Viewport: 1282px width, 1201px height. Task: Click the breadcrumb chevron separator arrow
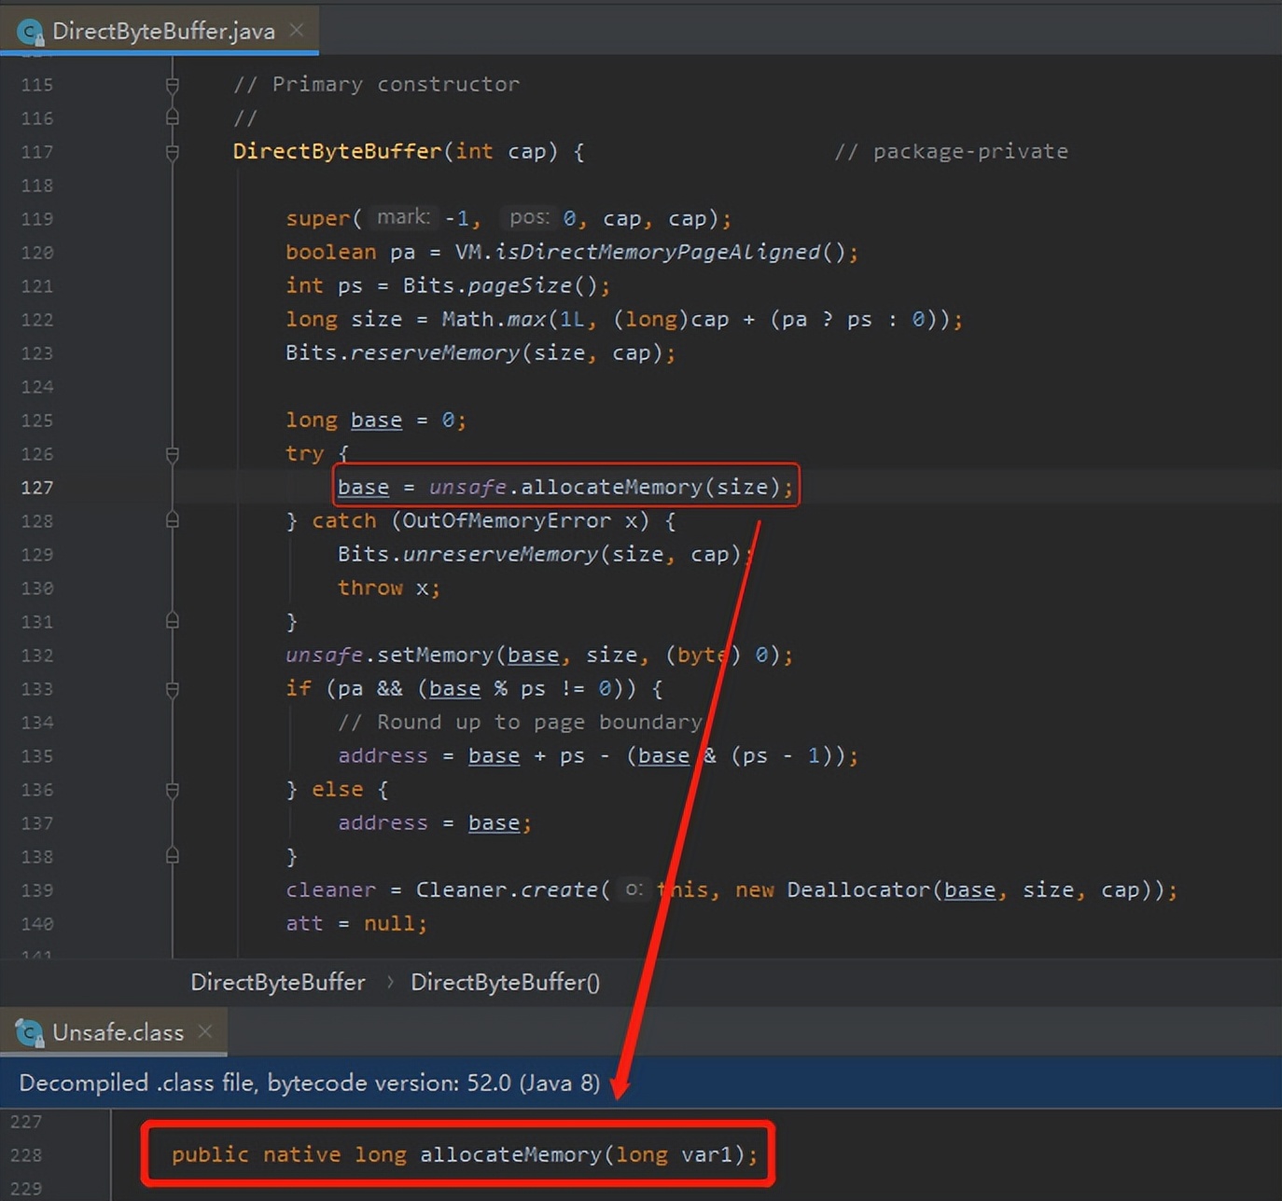click(x=389, y=982)
